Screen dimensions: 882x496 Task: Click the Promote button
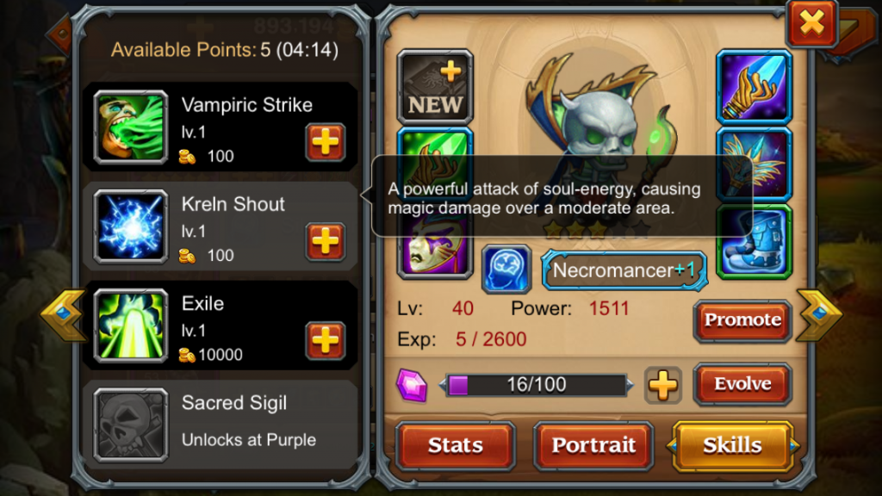click(x=742, y=320)
